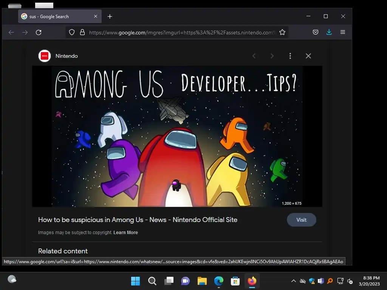Open a new browser tab

[110, 17]
